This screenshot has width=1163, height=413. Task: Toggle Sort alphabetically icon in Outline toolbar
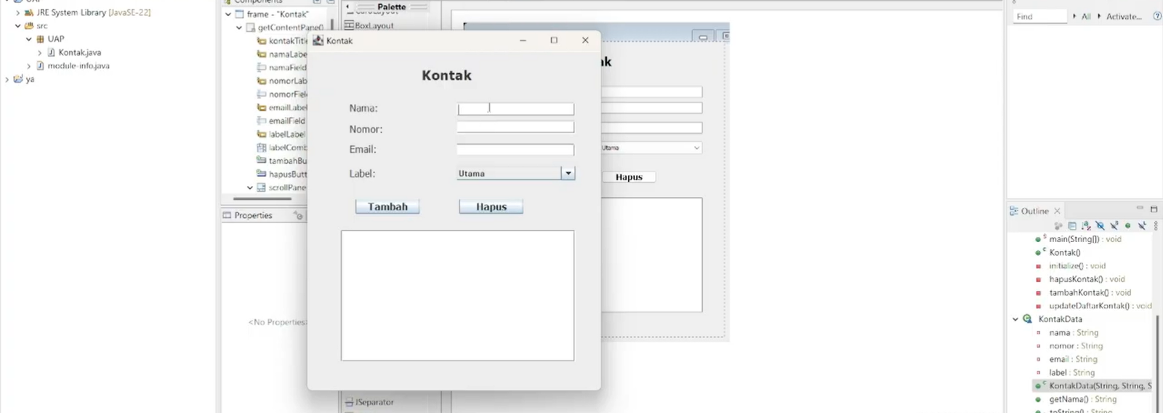tap(1086, 226)
